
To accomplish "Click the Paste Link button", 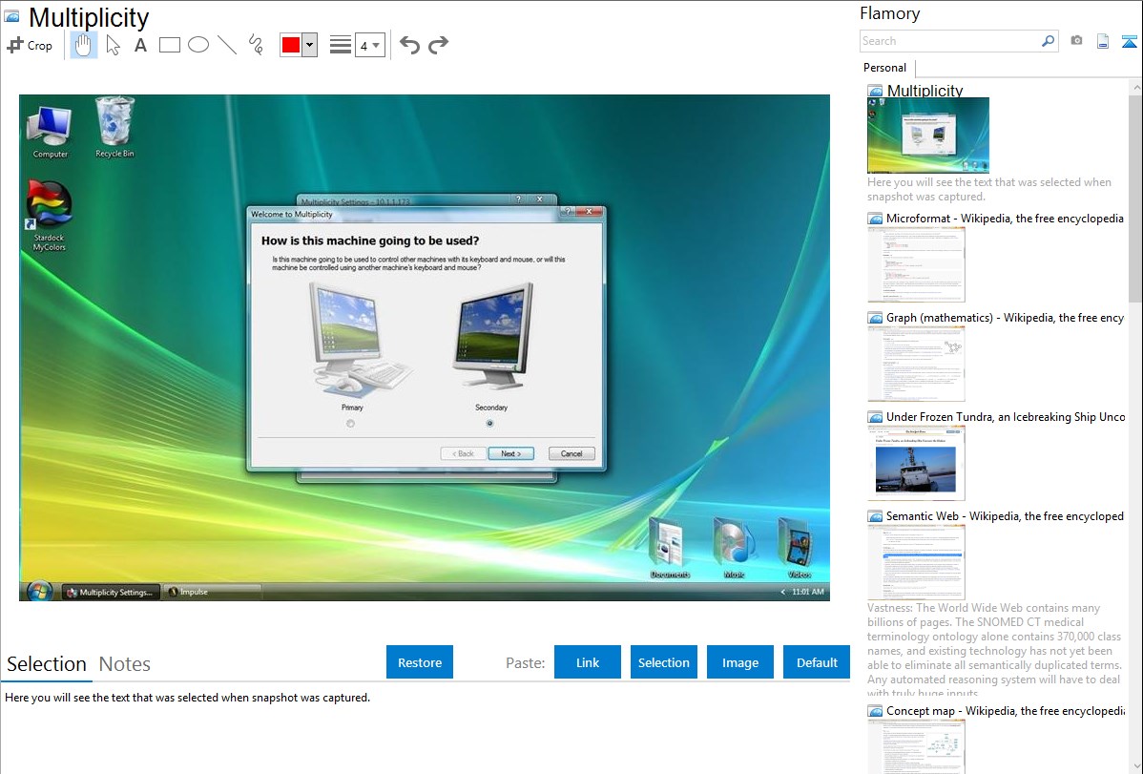I will [588, 662].
